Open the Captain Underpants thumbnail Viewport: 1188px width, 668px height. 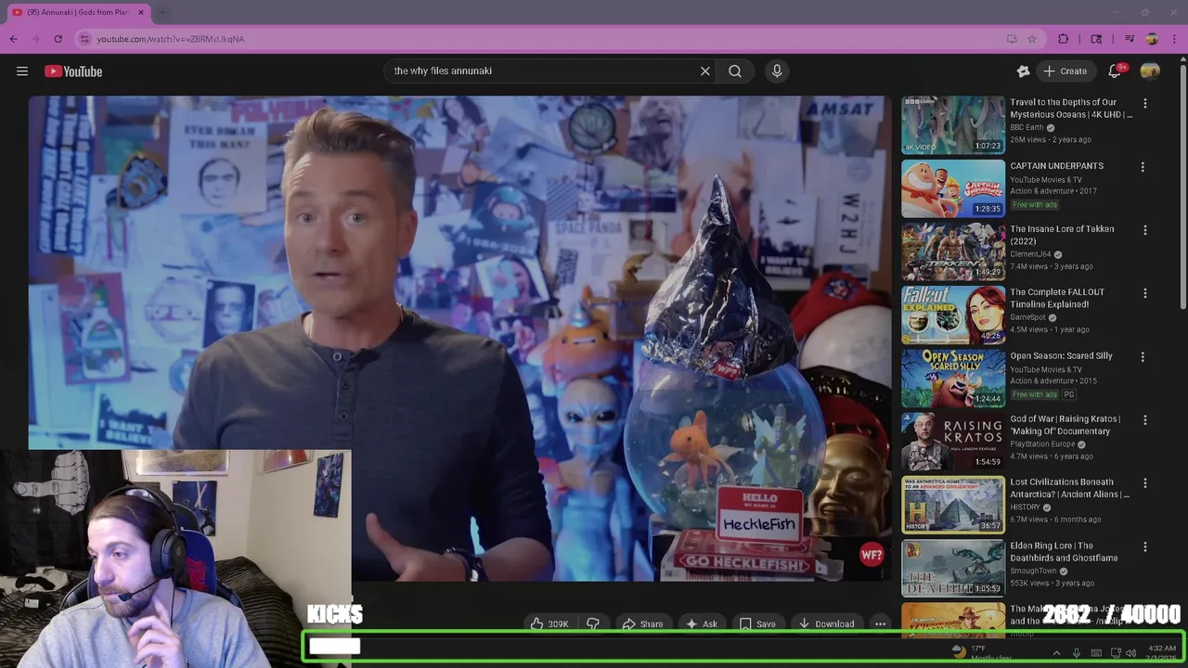(953, 188)
